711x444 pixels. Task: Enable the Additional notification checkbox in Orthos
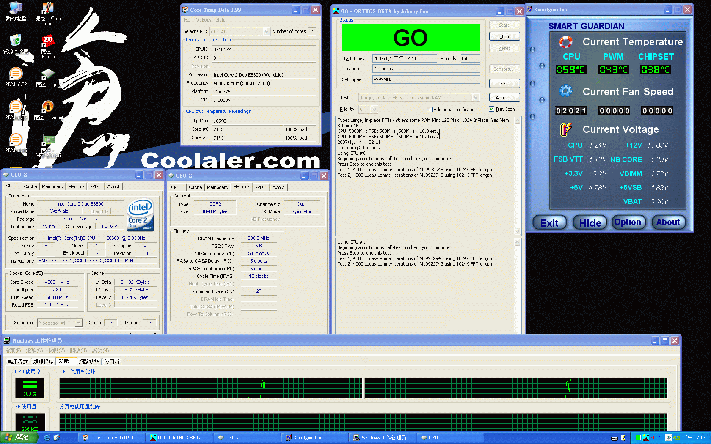[430, 110]
